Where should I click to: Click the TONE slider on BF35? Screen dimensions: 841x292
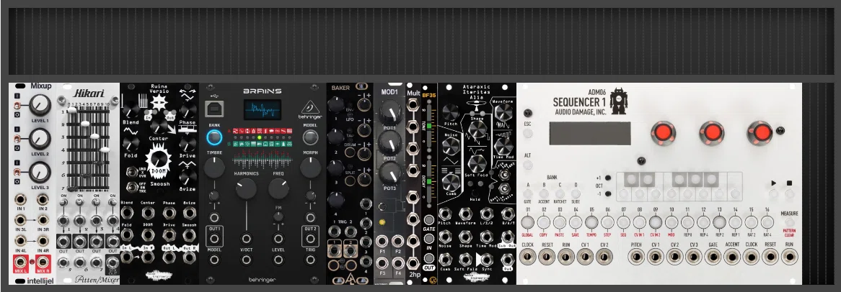click(428, 126)
